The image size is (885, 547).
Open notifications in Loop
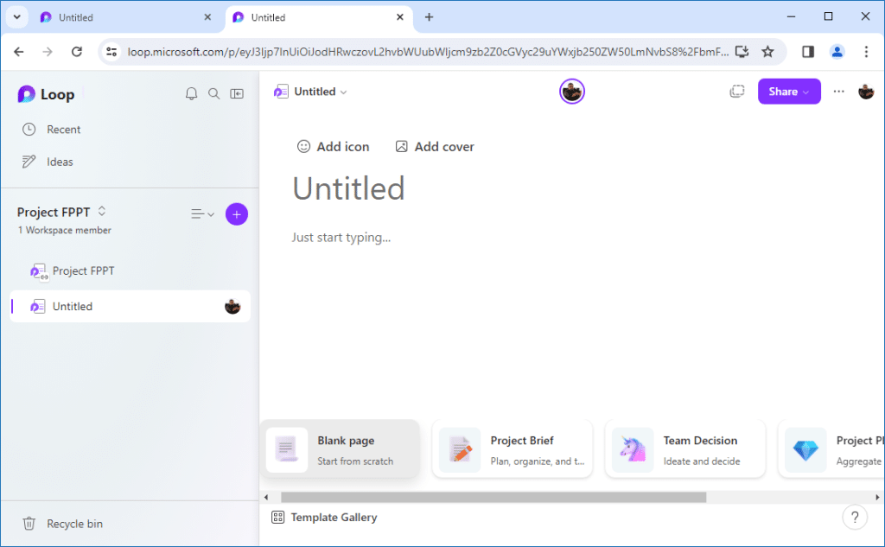point(191,93)
